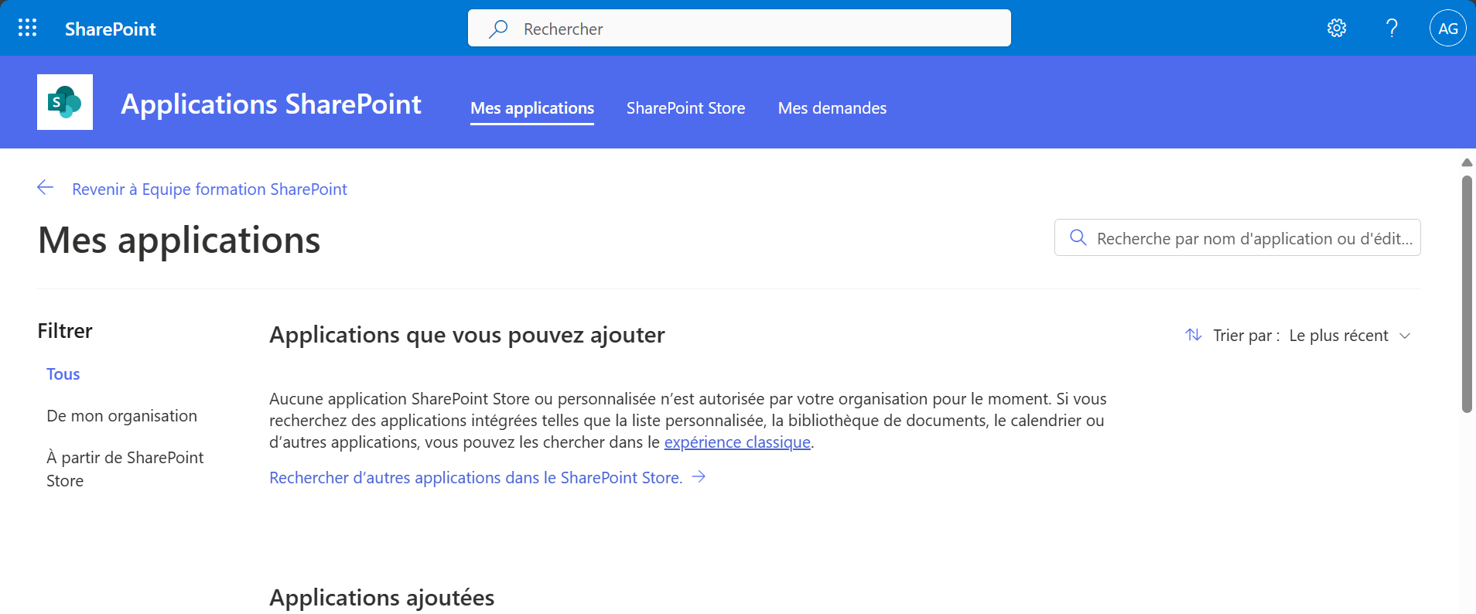This screenshot has height=614, width=1476.
Task: Open the AG account avatar
Action: [1447, 29]
